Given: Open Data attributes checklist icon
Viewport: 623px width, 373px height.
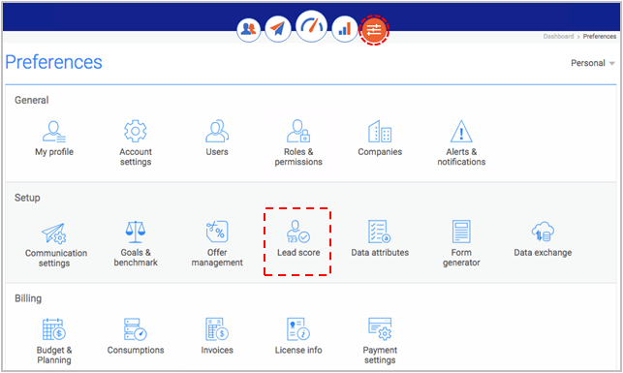Looking at the screenshot, I should click(x=380, y=232).
